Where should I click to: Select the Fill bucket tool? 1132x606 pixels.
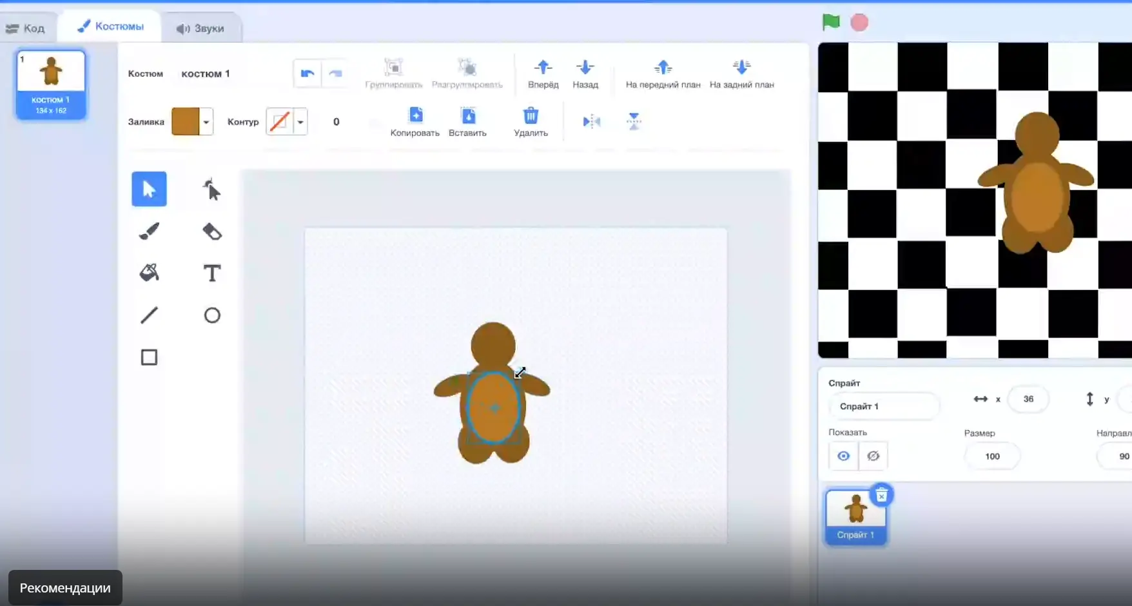click(149, 273)
